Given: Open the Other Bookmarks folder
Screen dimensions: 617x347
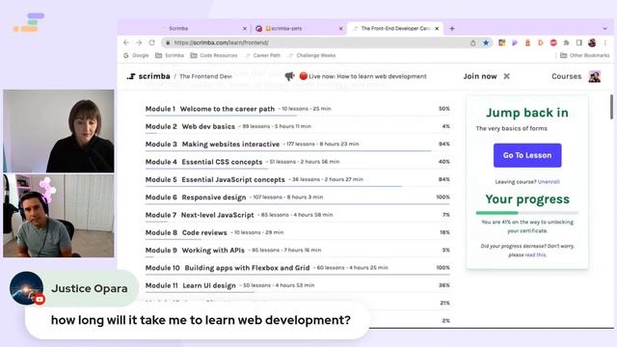Looking at the screenshot, I should tap(585, 56).
